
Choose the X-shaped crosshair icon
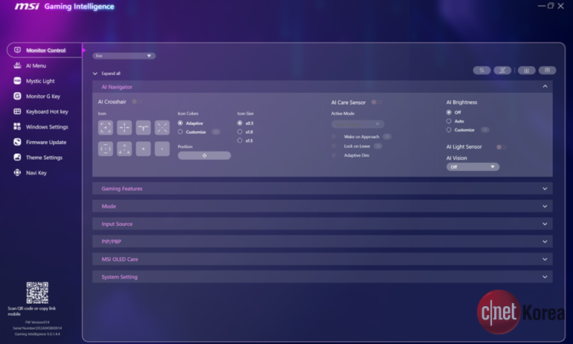pos(162,128)
